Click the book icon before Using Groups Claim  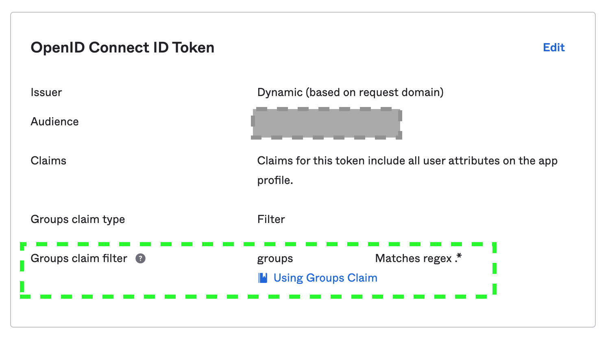pos(263,278)
